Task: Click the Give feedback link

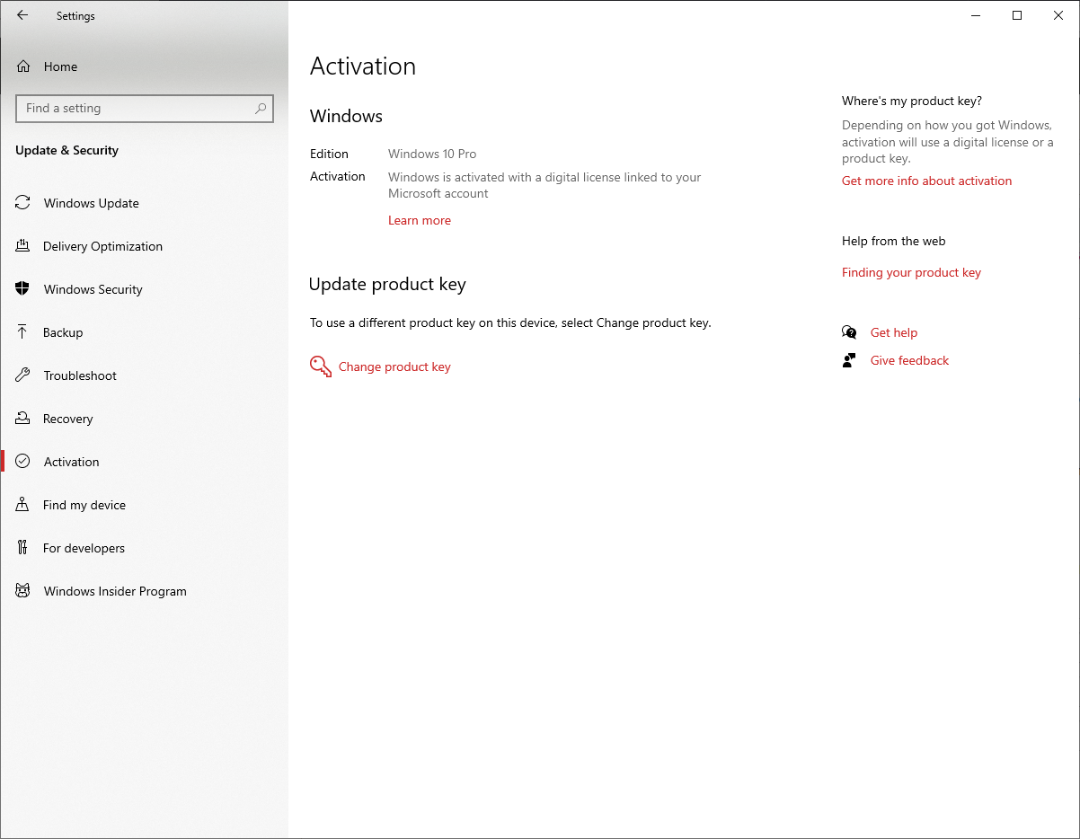Action: tap(909, 360)
